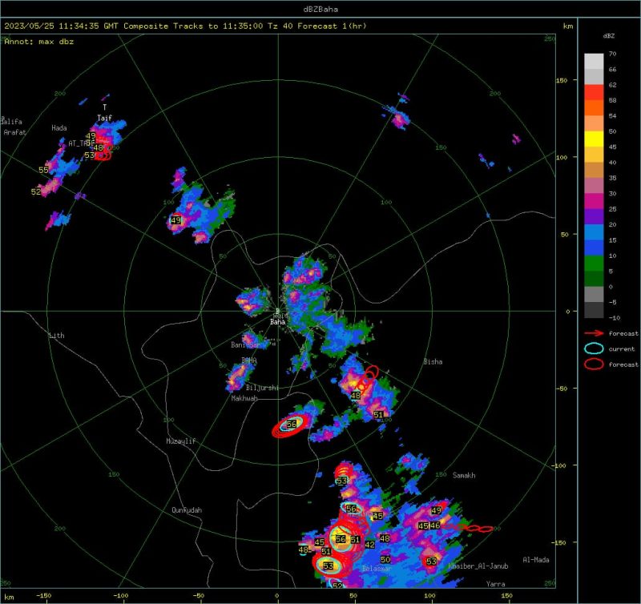Click the storm max dBZ value '46'
The image size is (641, 604).
click(x=435, y=525)
